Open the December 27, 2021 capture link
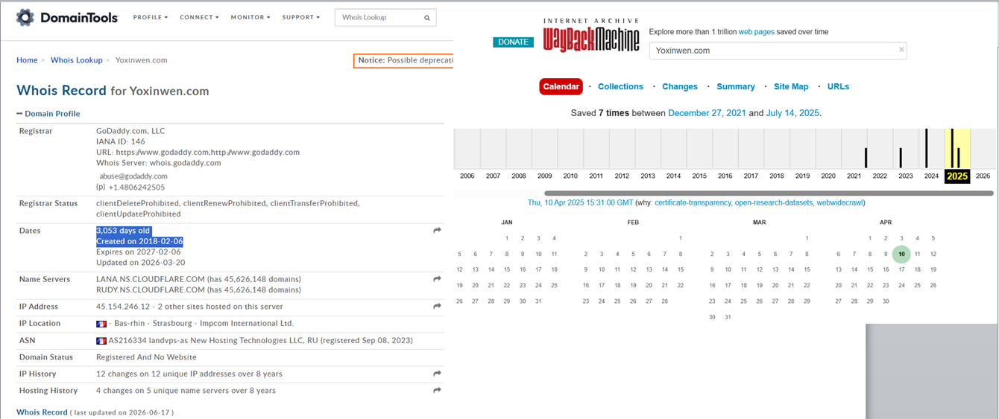The image size is (999, 419). [707, 113]
